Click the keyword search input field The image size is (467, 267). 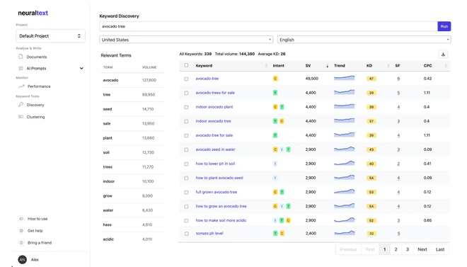(x=268, y=26)
